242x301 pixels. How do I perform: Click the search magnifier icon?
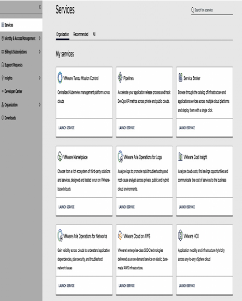pyautogui.click(x=192, y=10)
